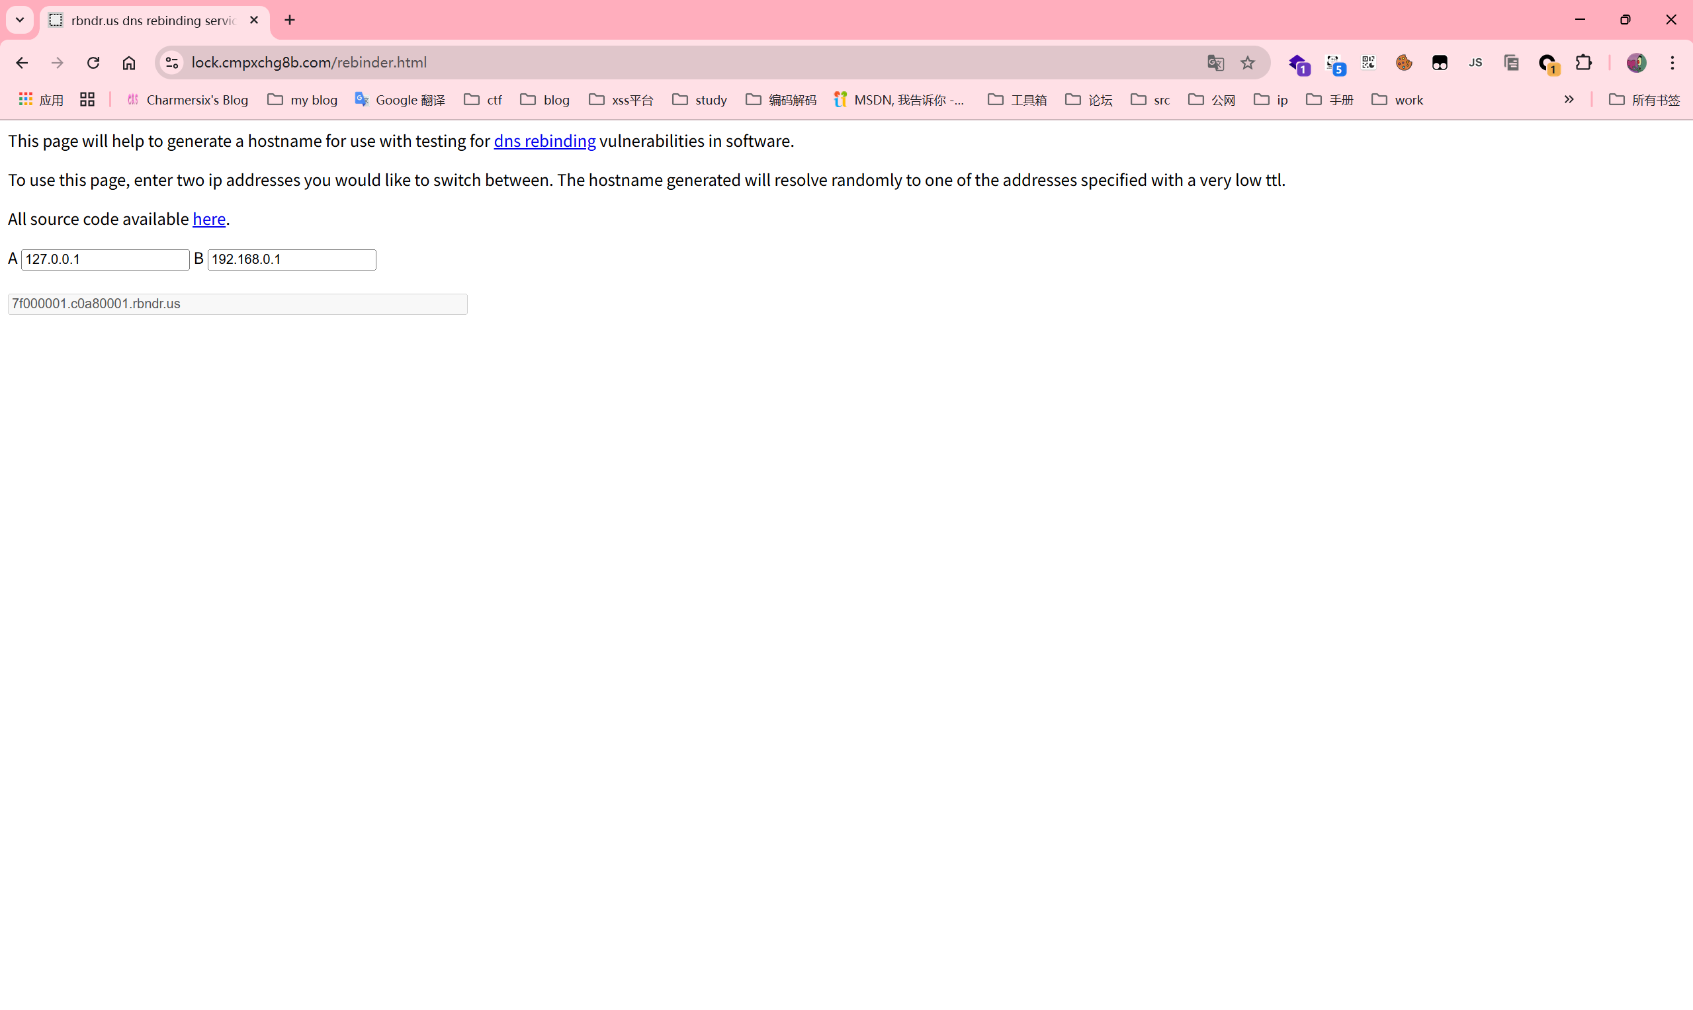Viewport: 1693px width, 1010px height.
Task: Click the translate page icon in address bar
Action: tap(1215, 63)
